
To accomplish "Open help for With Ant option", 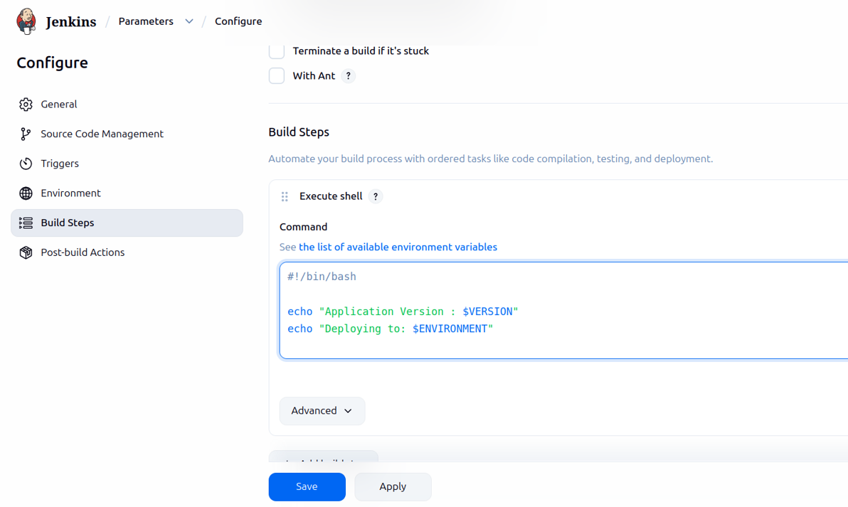I will [x=348, y=75].
